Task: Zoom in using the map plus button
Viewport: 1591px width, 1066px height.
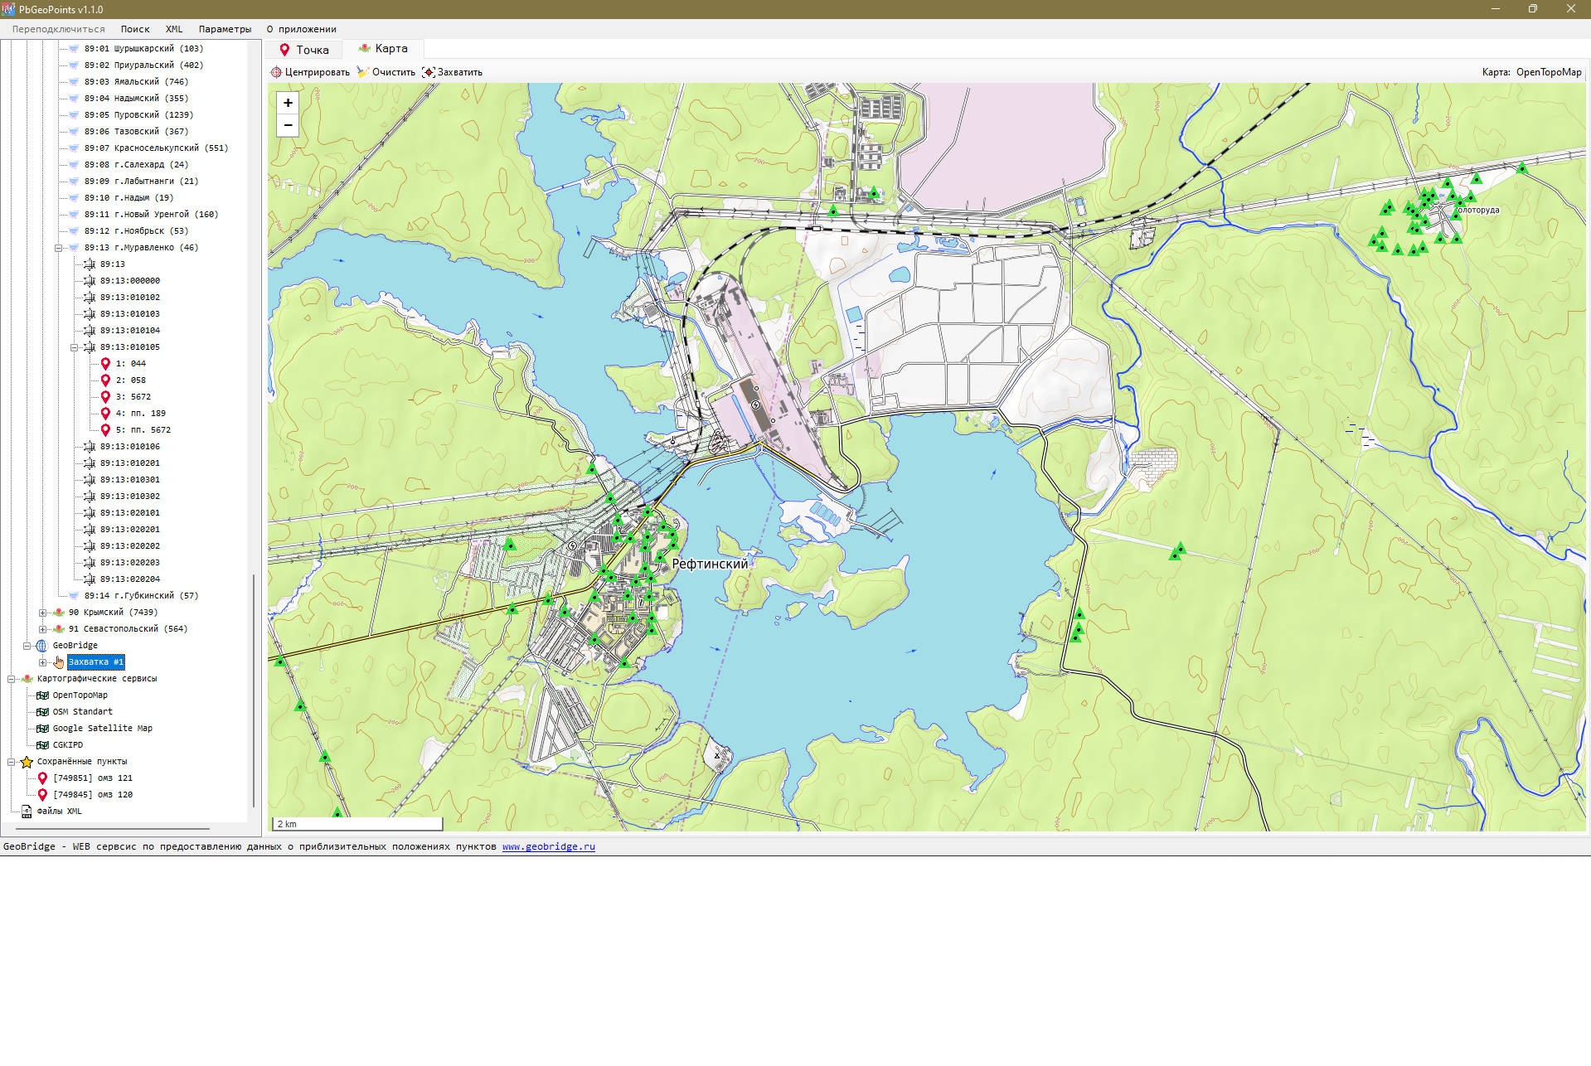Action: 288,103
